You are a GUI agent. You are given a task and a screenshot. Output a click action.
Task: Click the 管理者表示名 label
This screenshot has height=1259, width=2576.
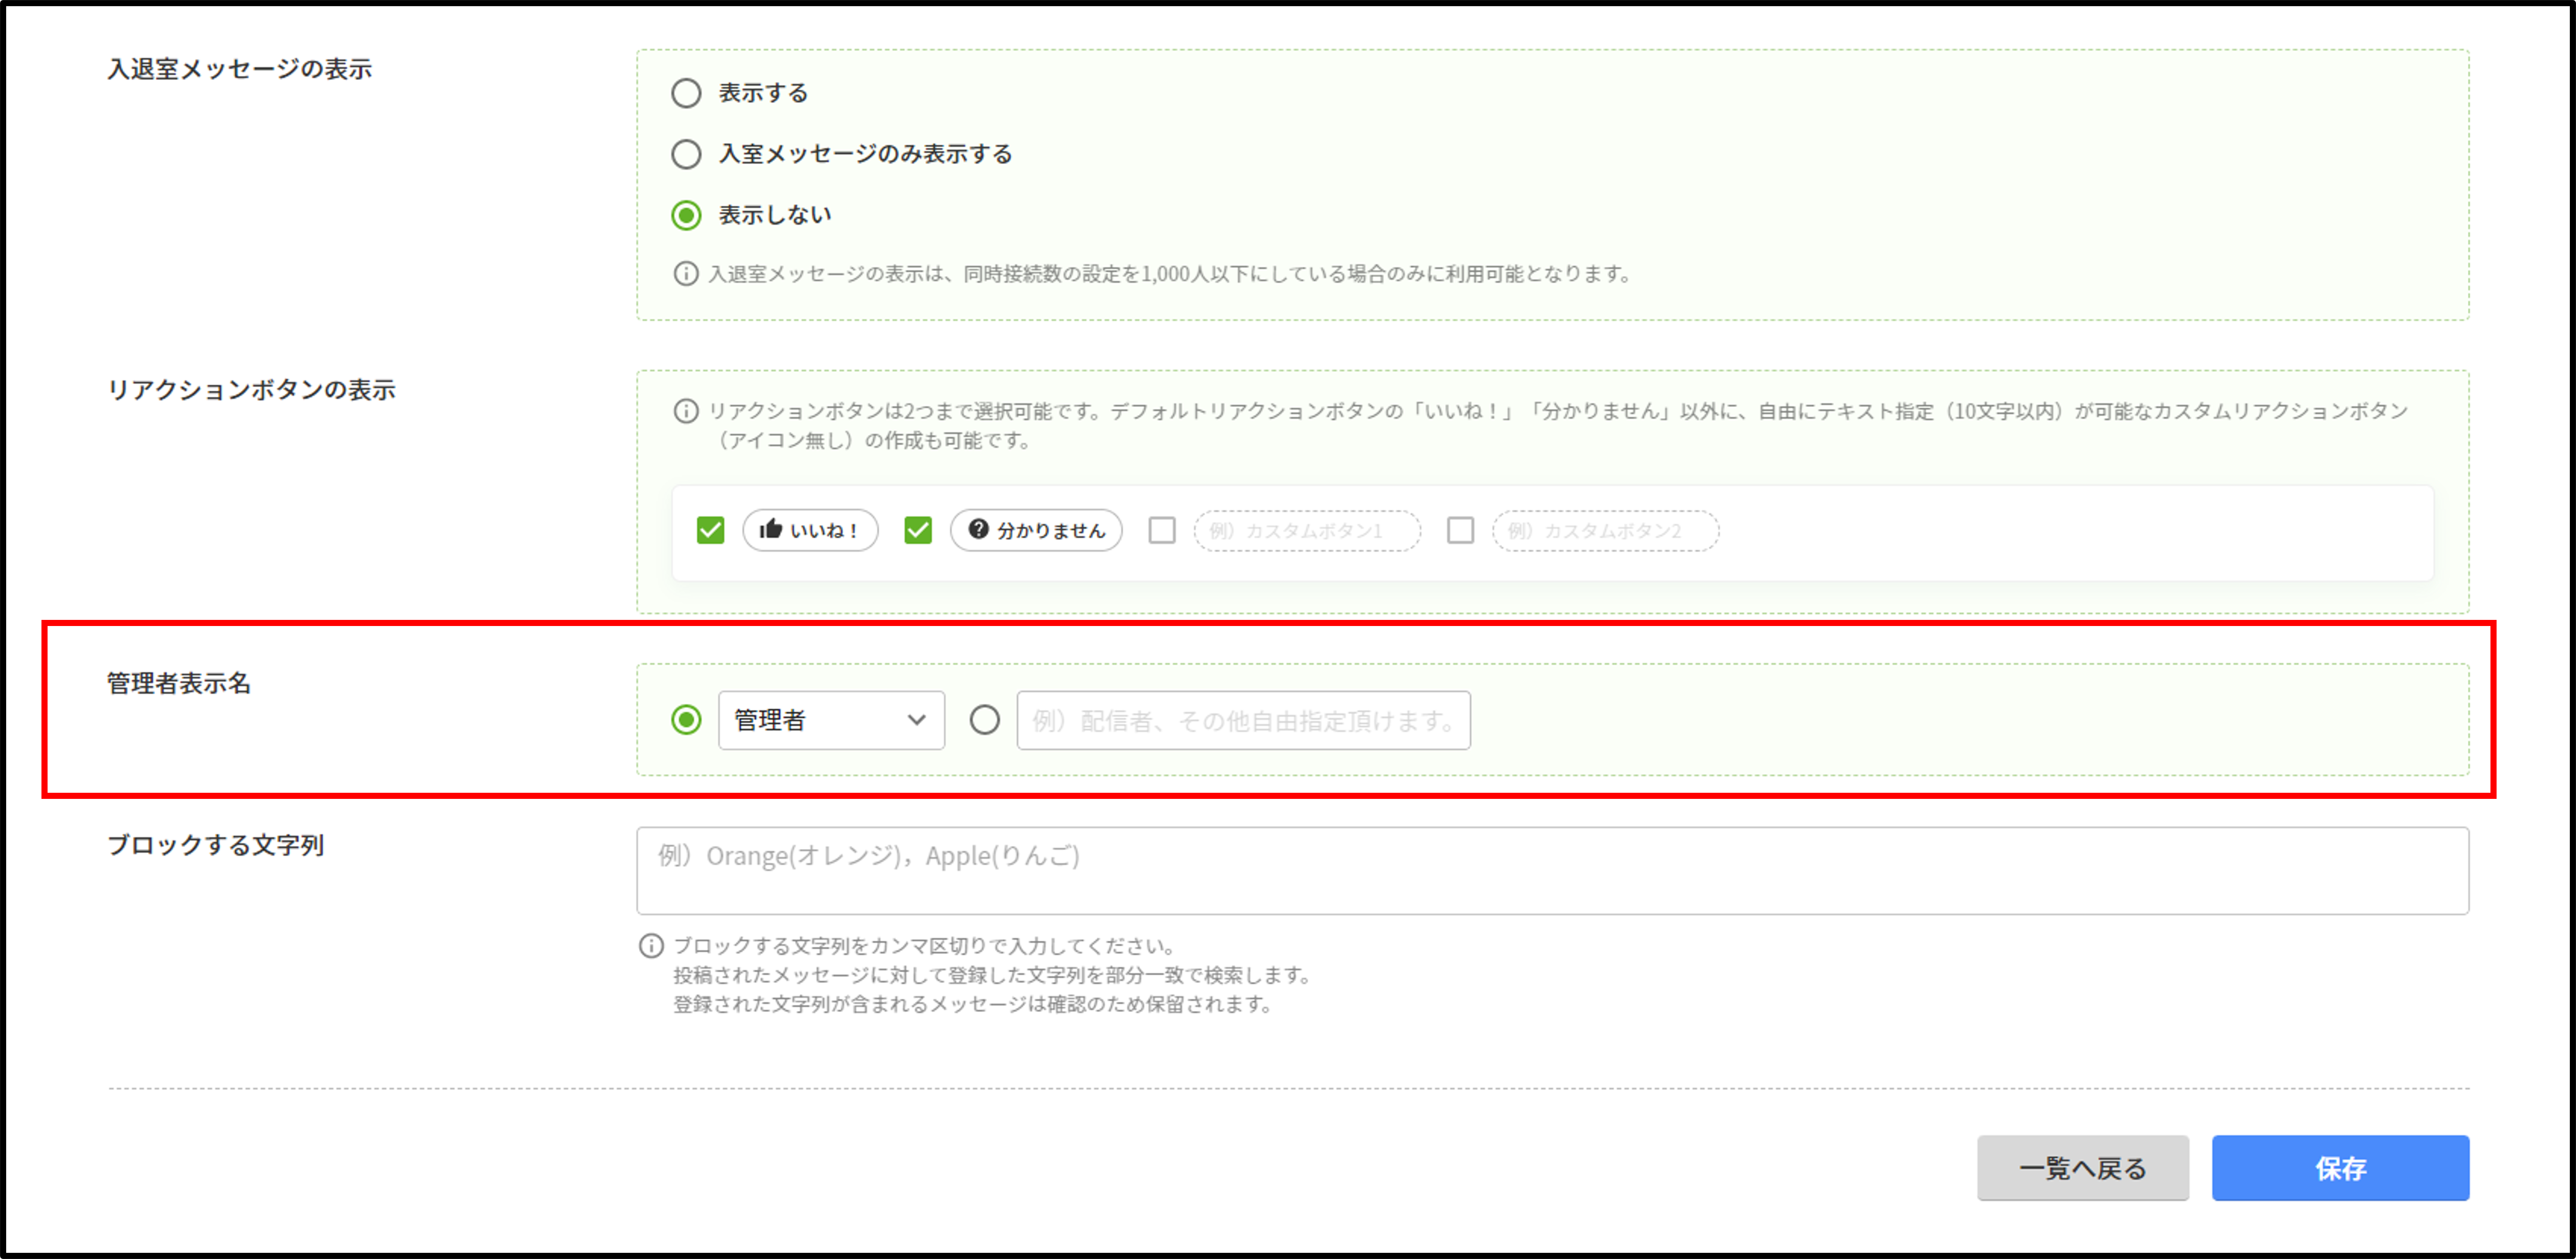(x=179, y=683)
